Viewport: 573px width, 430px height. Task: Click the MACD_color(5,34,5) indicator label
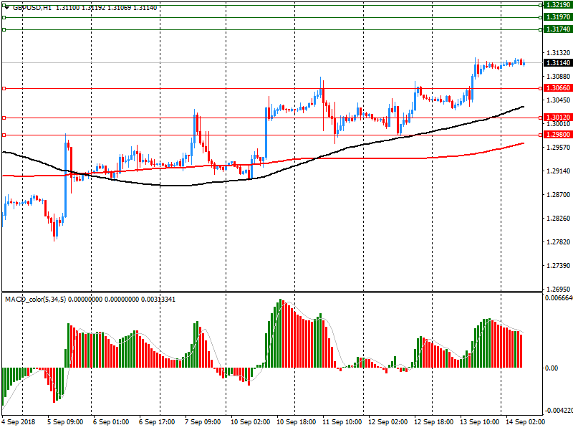click(35, 300)
